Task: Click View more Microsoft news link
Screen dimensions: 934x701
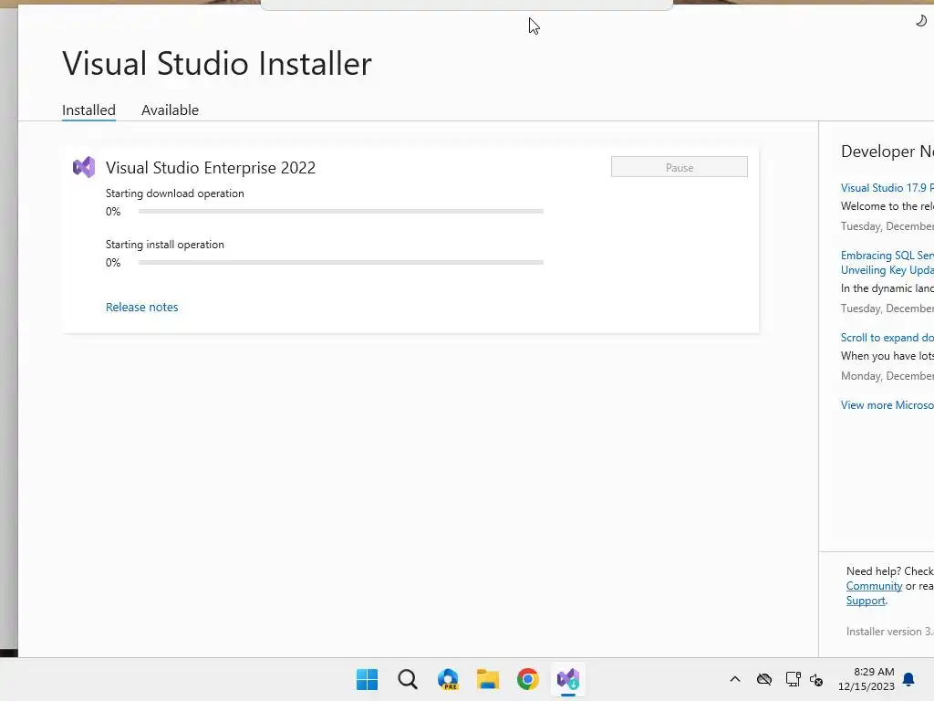Action: tap(887, 404)
